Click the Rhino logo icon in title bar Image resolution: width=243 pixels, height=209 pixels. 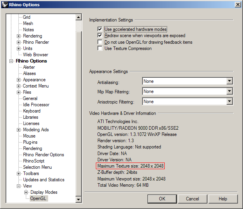[x=4, y=4]
